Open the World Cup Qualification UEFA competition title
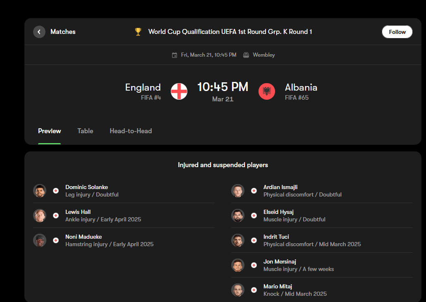 tap(230, 32)
